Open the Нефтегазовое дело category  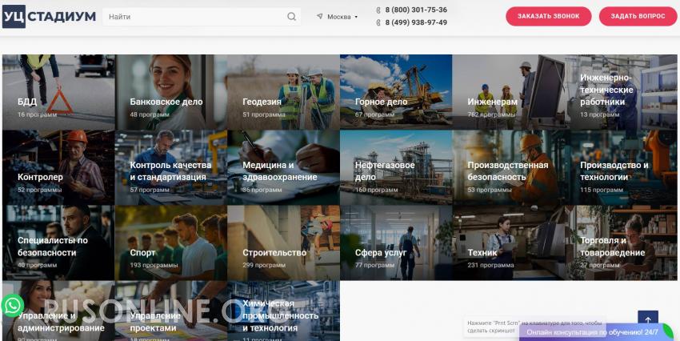click(x=396, y=167)
